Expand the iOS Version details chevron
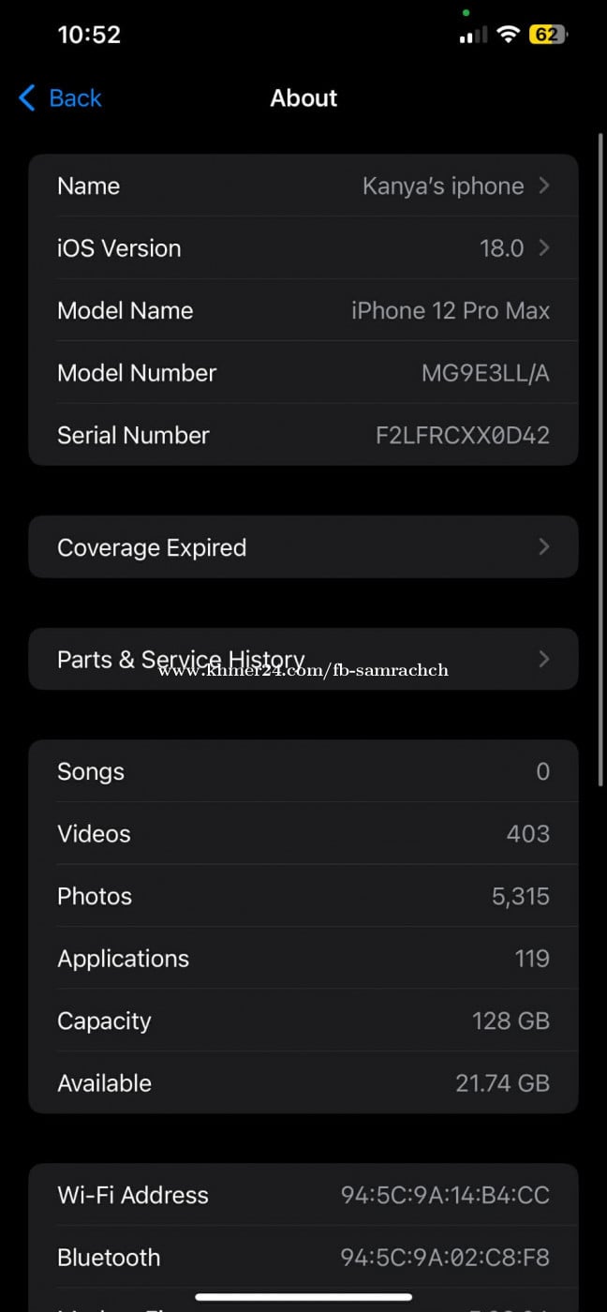 pyautogui.click(x=544, y=248)
